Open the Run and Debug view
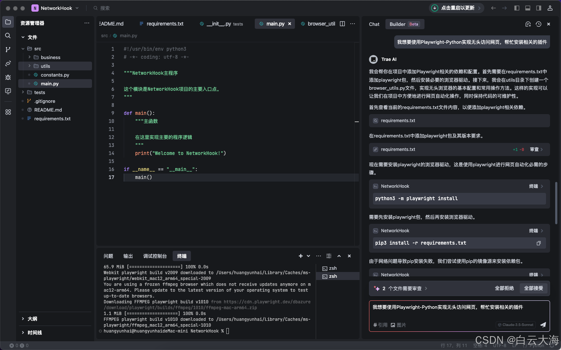This screenshot has width=561, height=350. [8, 77]
